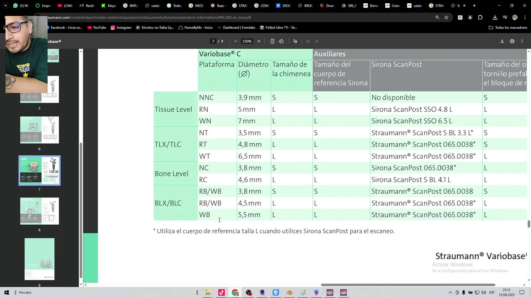This screenshot has width=531, height=298.
Task: Open the Kimetsu no Yaiba bookmark
Action: tap(155, 28)
